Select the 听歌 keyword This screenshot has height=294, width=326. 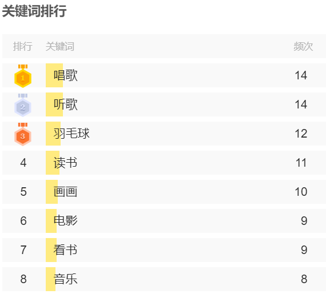click(x=66, y=104)
